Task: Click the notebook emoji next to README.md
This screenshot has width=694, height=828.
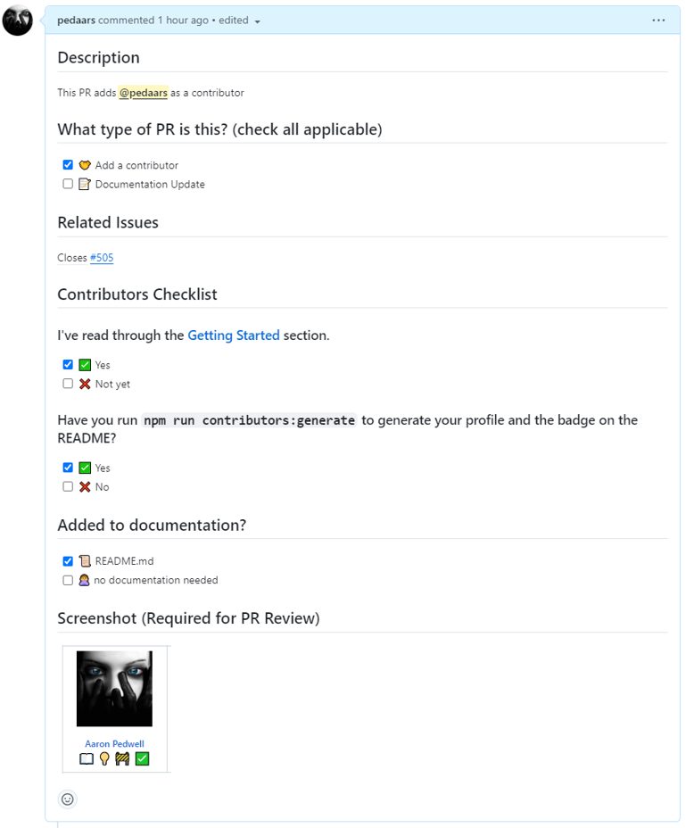Action: coord(84,560)
